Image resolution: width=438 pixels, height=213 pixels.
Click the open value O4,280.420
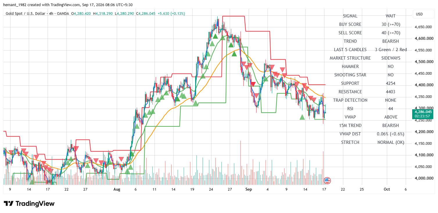point(82,13)
